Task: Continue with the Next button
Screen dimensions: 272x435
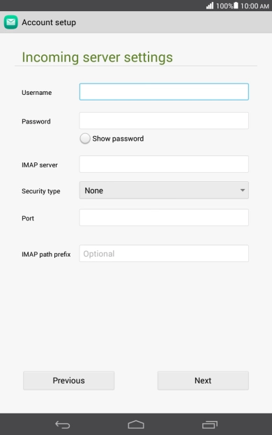Action: (203, 381)
